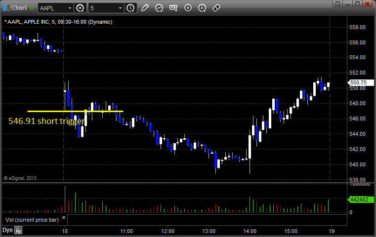Viewport: 376px width, 237px height.
Task: Open the AAPL symbol dropdown
Action: 70,8
